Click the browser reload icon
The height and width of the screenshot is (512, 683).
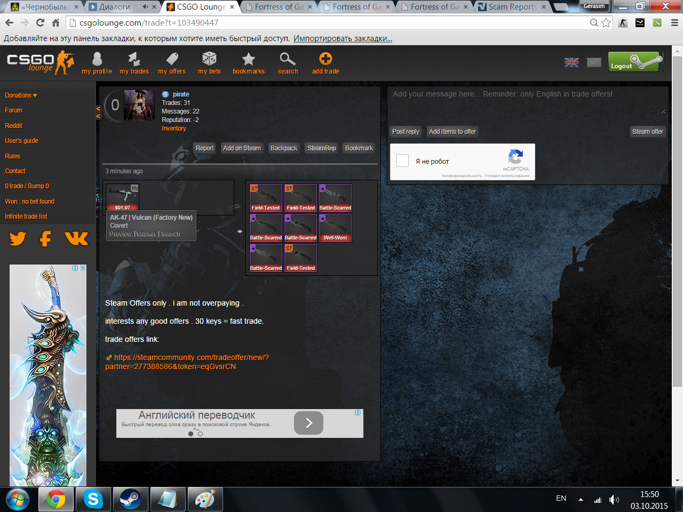[40, 22]
